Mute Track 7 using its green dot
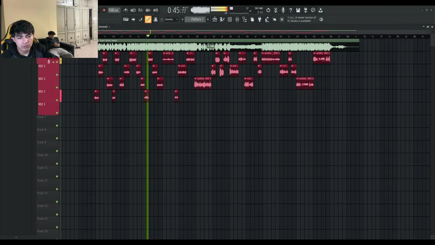The height and width of the screenshot is (245, 435). (57, 126)
